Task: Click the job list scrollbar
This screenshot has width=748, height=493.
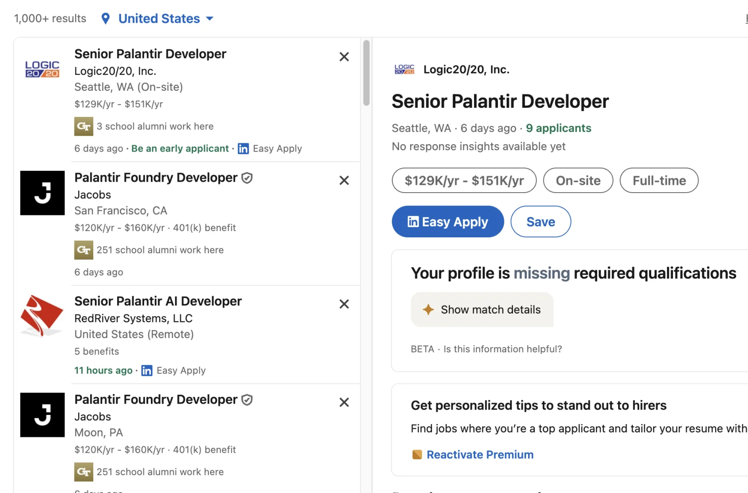Action: click(366, 73)
